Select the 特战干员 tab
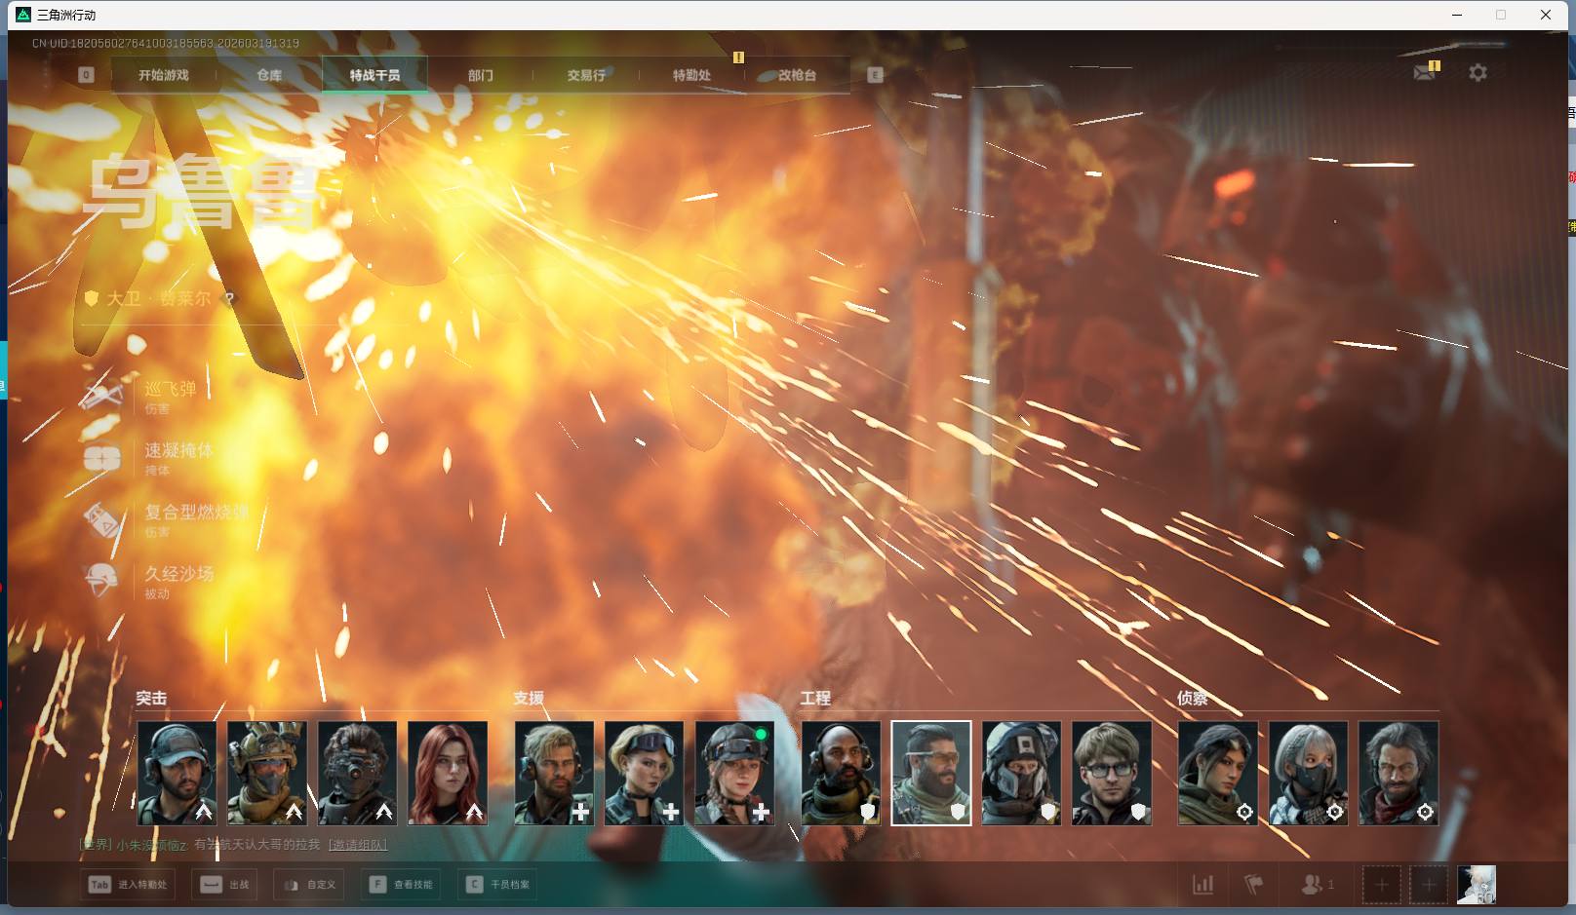 coord(374,75)
